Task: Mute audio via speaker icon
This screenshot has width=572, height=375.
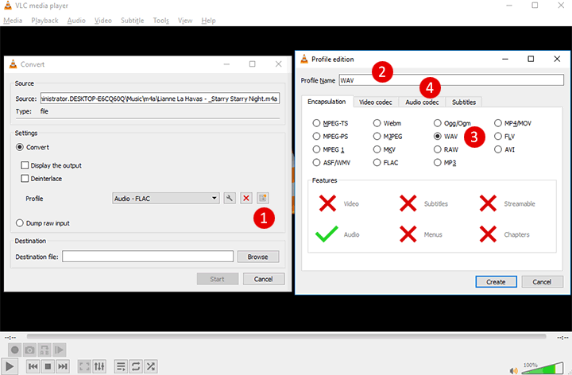Action: click(514, 371)
